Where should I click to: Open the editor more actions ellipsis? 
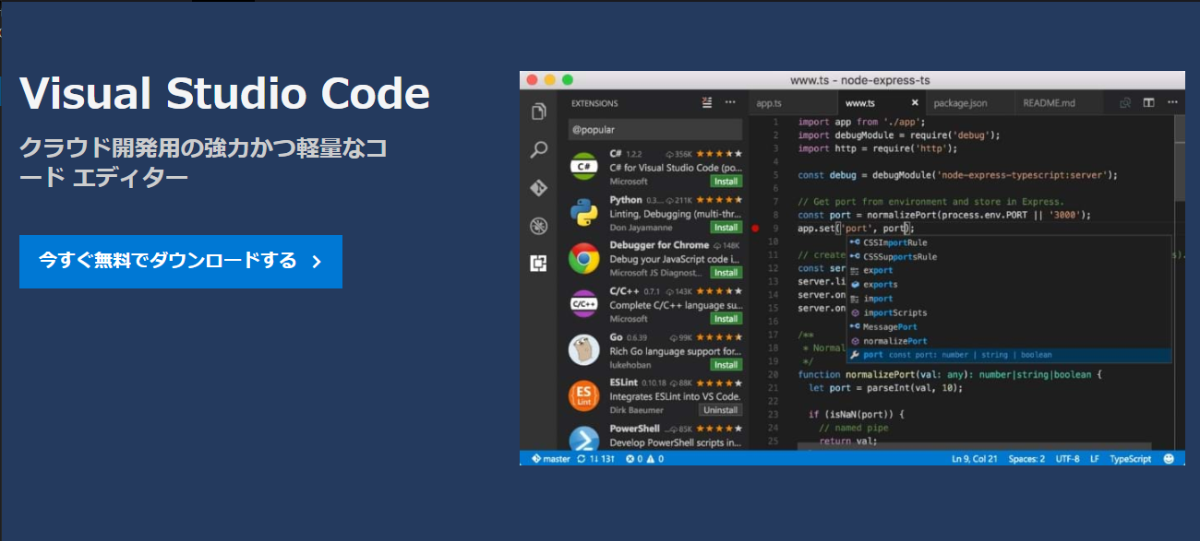[x=1171, y=103]
